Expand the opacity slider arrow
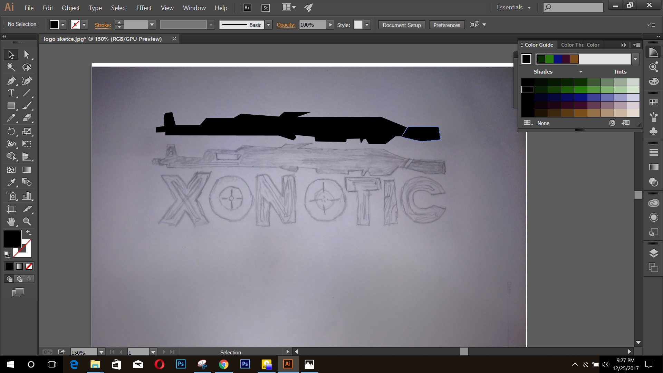 coord(330,25)
